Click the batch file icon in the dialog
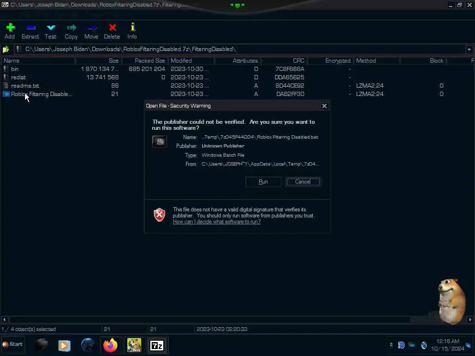Image resolution: width=475 pixels, height=356 pixels. pos(160,141)
